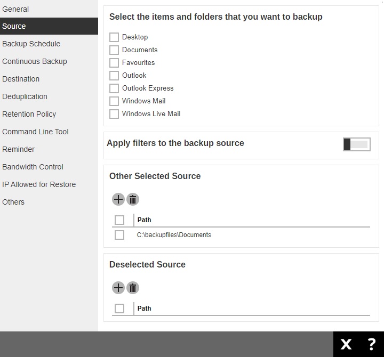This screenshot has width=384, height=357.
Task: Check the Documents checkbox
Action: 114,50
